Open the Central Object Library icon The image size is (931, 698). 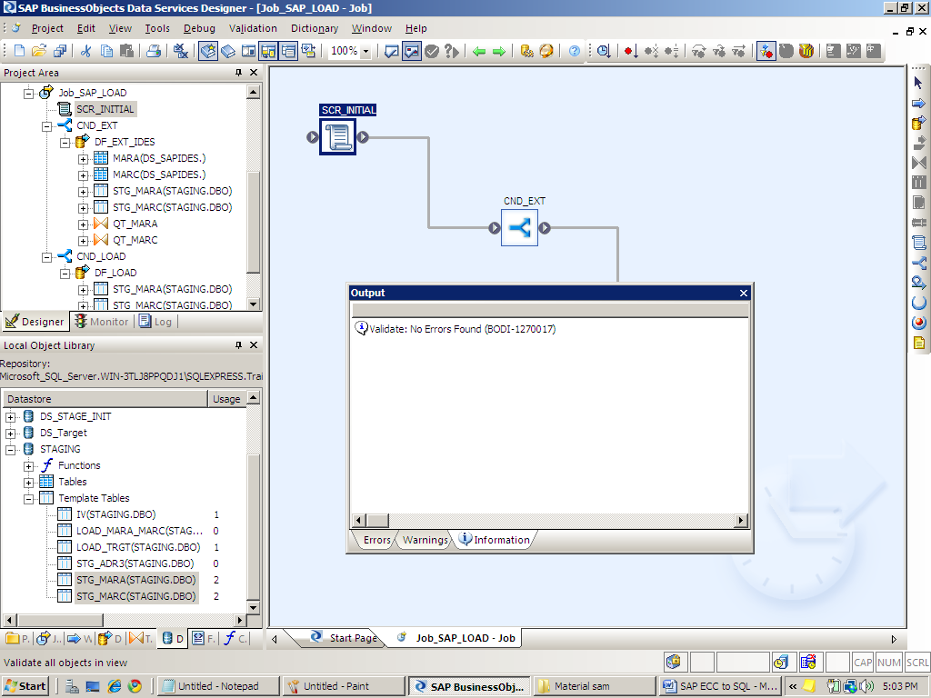pyautogui.click(x=228, y=51)
